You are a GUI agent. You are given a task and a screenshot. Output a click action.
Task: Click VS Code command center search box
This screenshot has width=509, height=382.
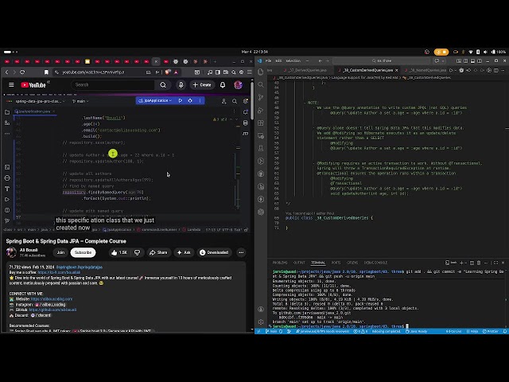382,60
